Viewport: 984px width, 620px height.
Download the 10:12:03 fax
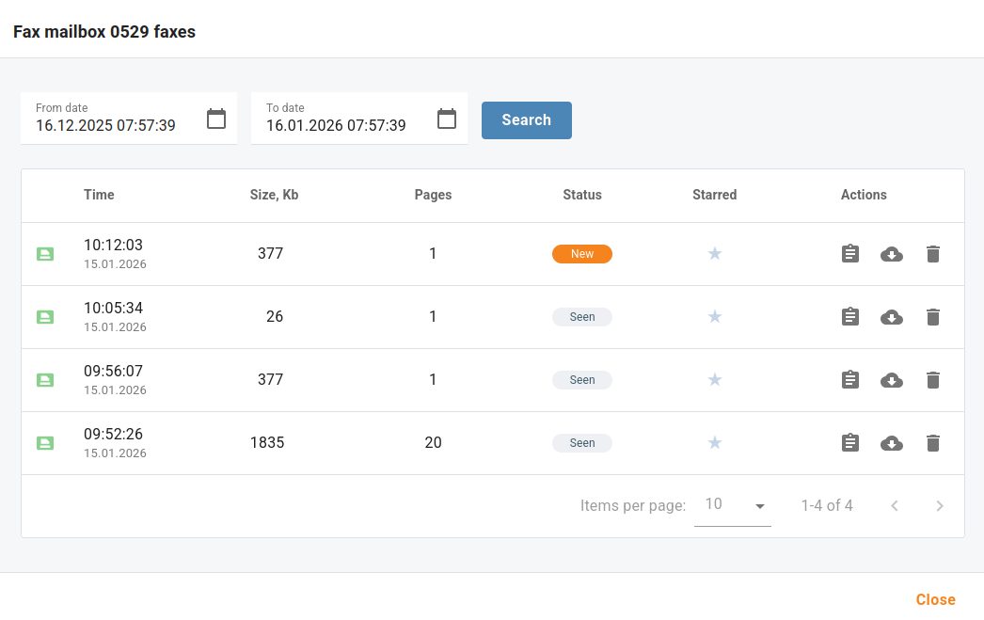891,254
